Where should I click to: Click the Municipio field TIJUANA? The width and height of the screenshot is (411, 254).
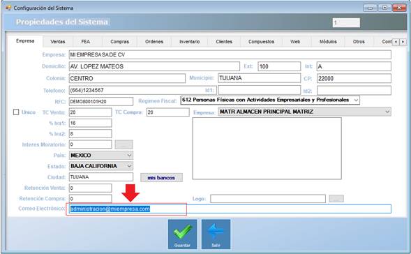pyautogui.click(x=260, y=78)
